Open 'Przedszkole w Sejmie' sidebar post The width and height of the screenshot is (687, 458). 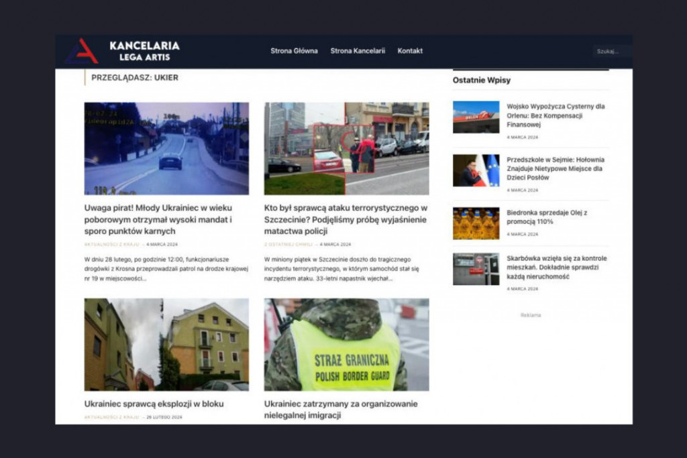pos(556,169)
